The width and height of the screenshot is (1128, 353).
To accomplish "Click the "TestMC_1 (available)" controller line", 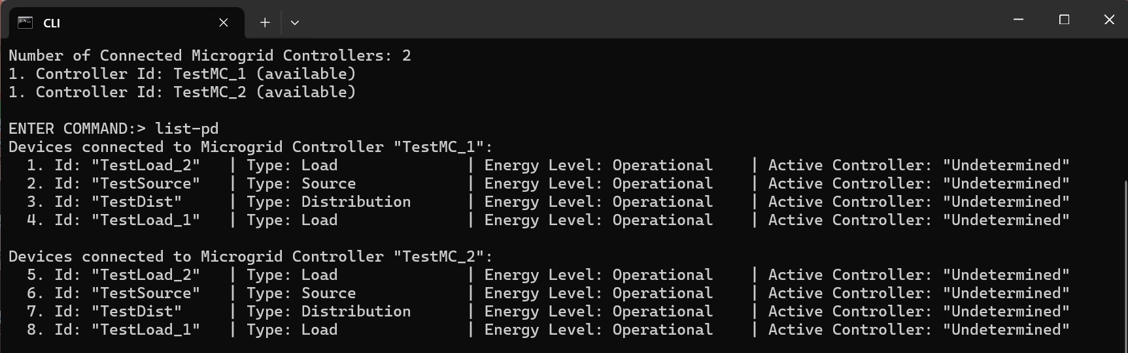I will click(182, 74).
